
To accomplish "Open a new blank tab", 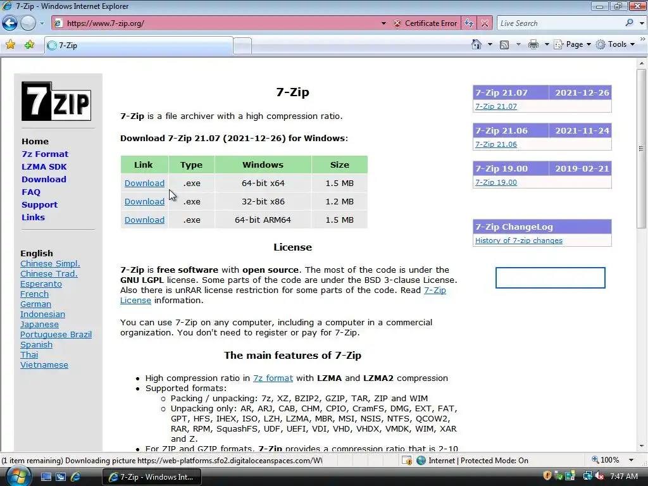I will pyautogui.click(x=242, y=46).
